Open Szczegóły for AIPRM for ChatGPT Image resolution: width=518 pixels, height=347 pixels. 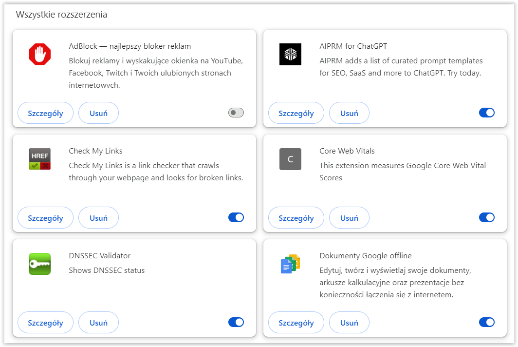296,113
